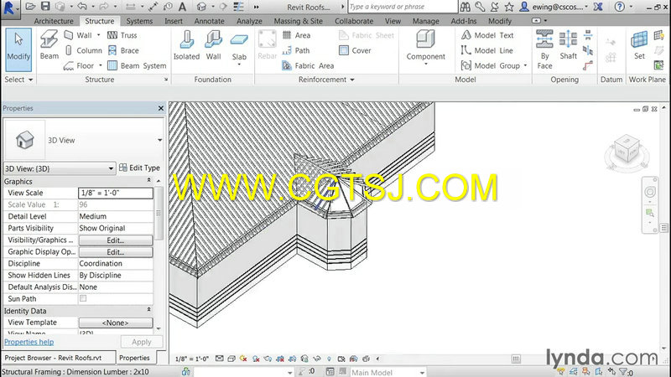This screenshot has width=671, height=377.
Task: Edit Visibility/Graphics overrides
Action: coord(116,240)
